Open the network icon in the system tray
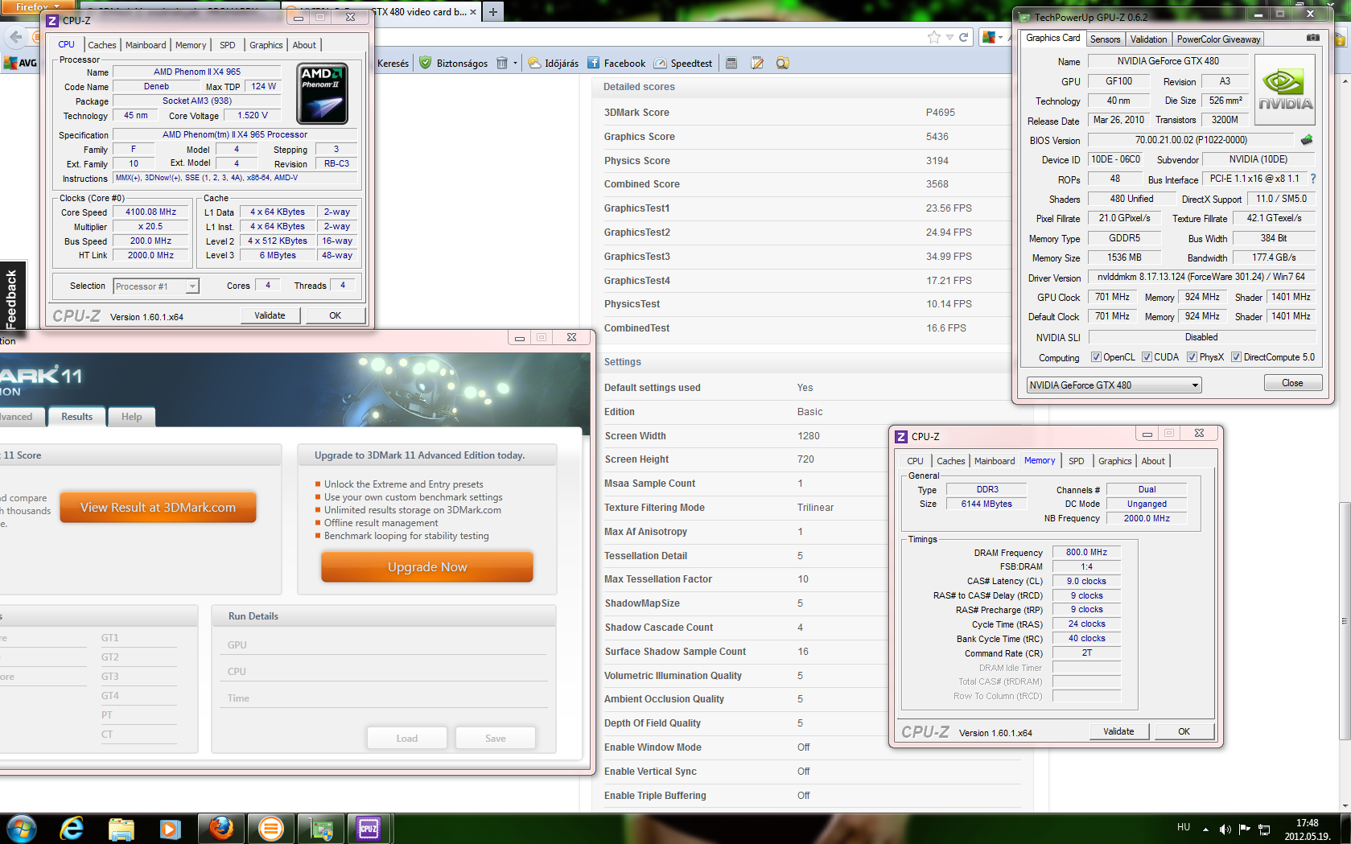 point(1264,829)
